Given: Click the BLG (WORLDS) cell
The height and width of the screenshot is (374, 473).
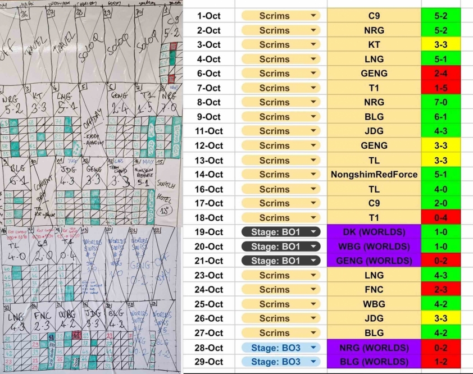Looking at the screenshot, I should (374, 362).
